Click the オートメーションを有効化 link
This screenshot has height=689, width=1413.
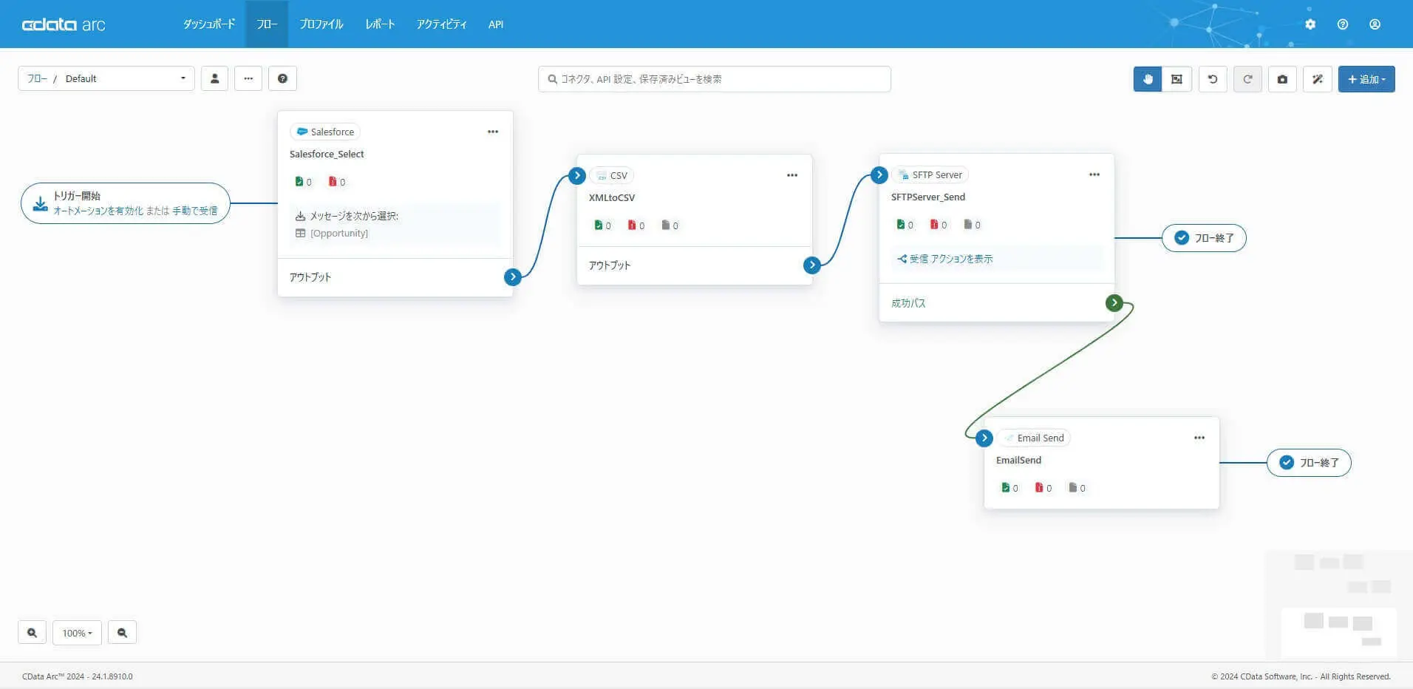[98, 211]
